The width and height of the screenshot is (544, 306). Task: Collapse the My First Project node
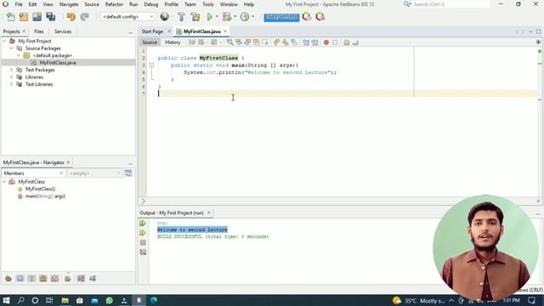(4, 41)
